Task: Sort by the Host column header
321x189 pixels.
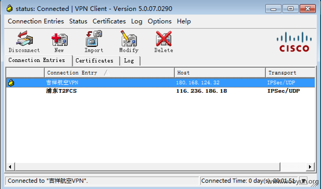Action: pos(220,73)
